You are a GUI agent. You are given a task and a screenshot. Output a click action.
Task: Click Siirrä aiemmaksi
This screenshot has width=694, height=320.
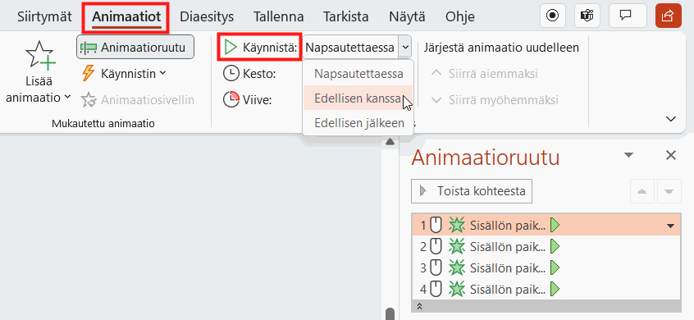[x=484, y=74]
